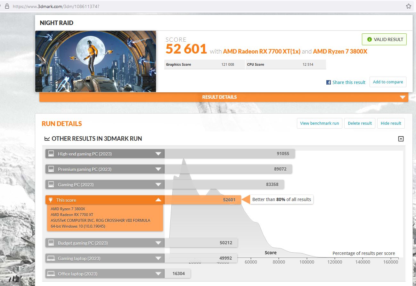Expand the High-end gaming PC (2023) row
Screen dimensions: 416x286
click(x=158, y=154)
